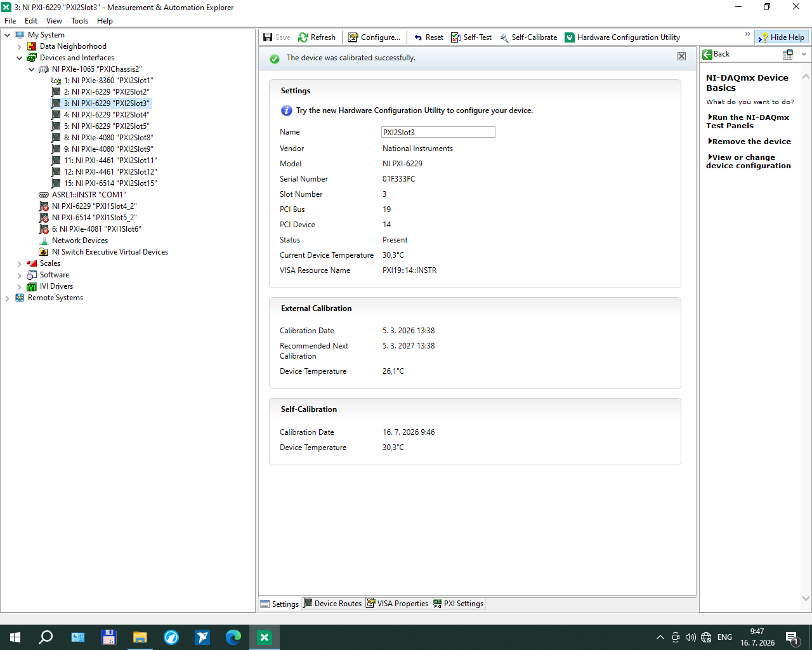The height and width of the screenshot is (650, 812).
Task: Dismiss the calibration success message
Action: [681, 56]
